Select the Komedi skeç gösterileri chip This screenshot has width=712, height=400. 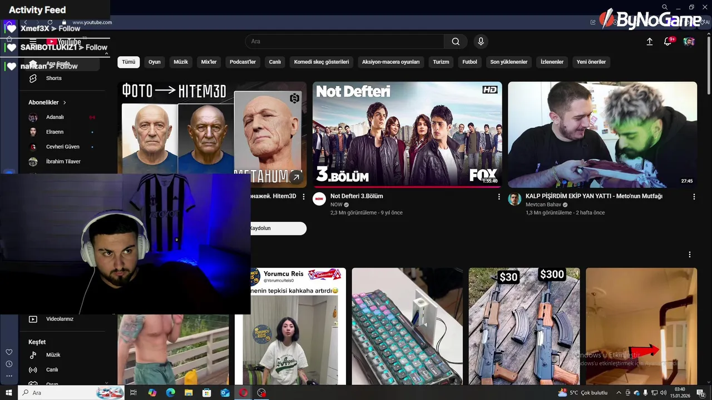point(322,62)
